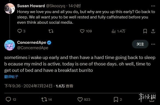Open more options for ConcernedApe's tweet
Screen dimensions: 160x105
tap(153, 44)
